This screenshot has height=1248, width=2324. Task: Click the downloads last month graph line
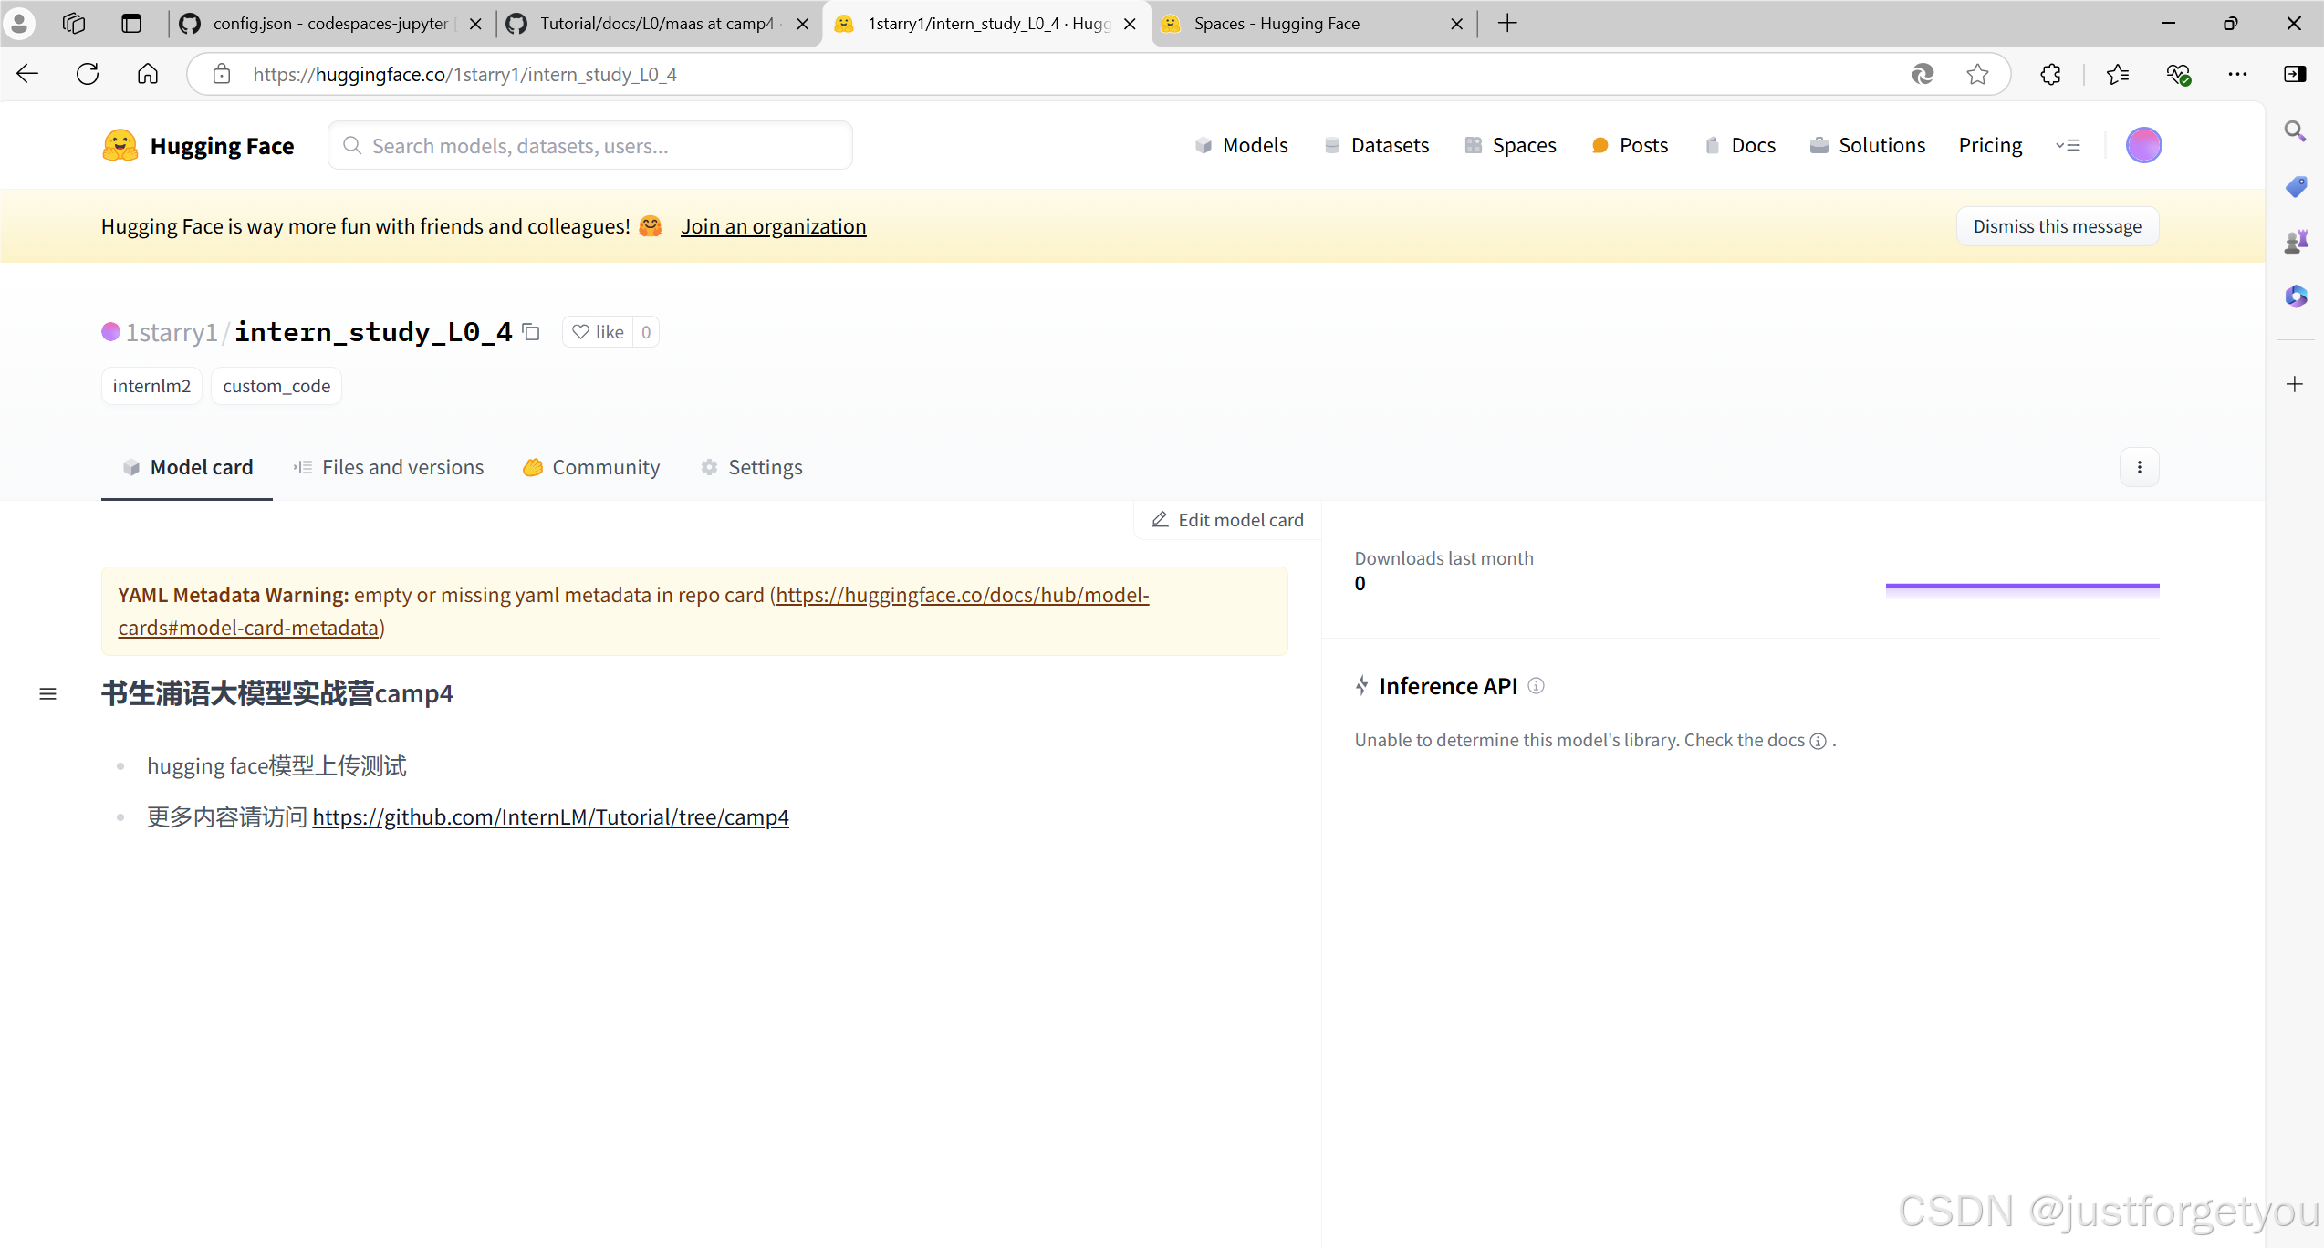[x=2021, y=586]
